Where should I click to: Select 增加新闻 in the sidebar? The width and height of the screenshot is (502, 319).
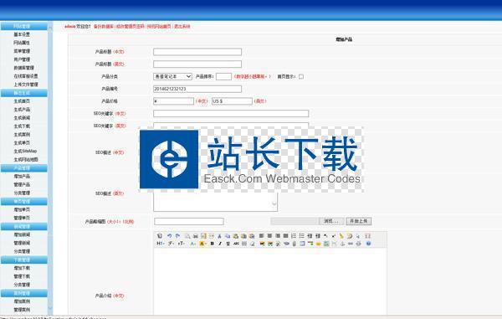coord(22,234)
